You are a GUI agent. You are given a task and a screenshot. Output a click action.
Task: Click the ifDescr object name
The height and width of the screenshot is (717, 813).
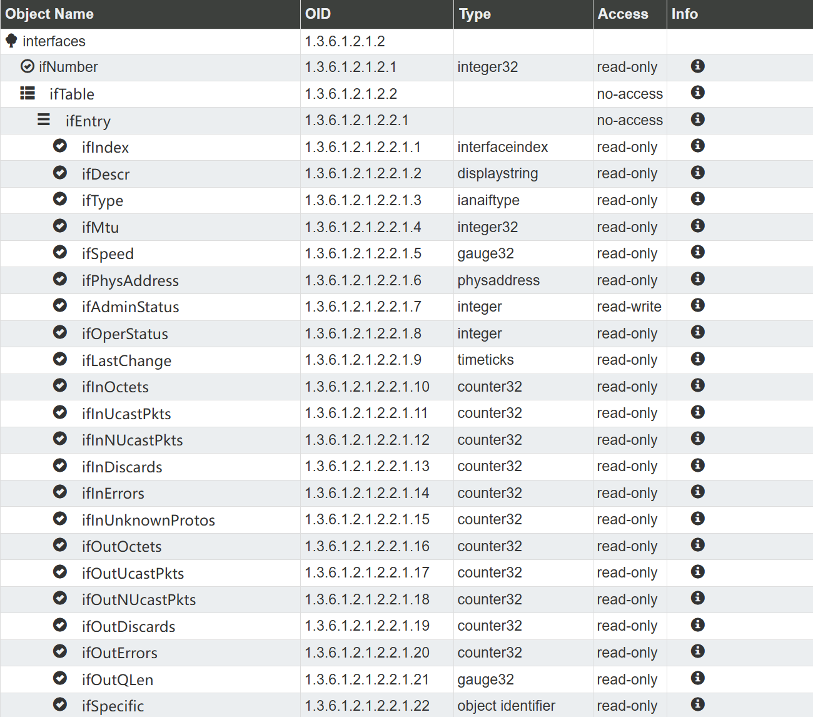click(x=106, y=174)
